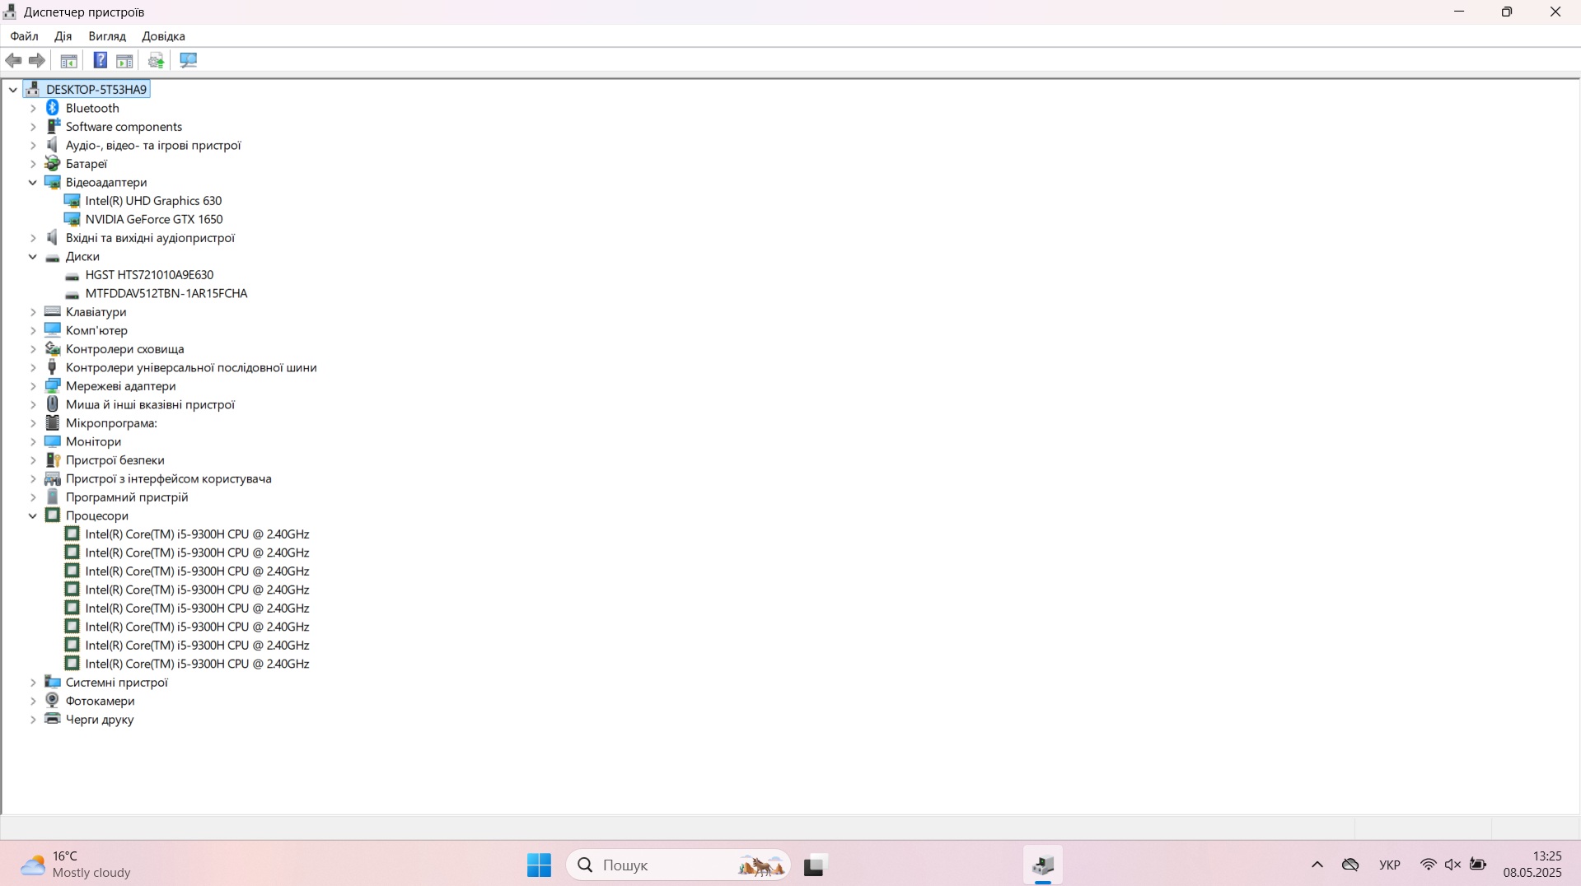Click the Update driver toolbar icon

[x=156, y=60]
